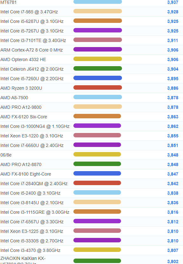The image size is (183, 264).
Task: Click the red bar for Intel Core i7-2840QM
Action: (97, 183)
